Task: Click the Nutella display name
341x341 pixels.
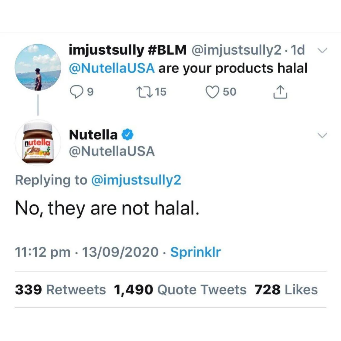Action: pyautogui.click(x=93, y=135)
